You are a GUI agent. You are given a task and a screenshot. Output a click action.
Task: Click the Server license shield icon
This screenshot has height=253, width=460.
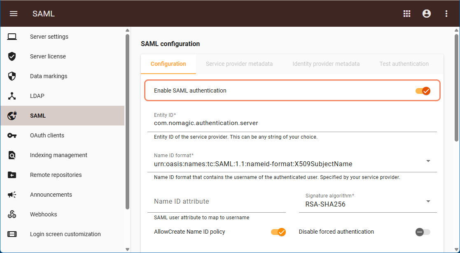[x=12, y=56]
